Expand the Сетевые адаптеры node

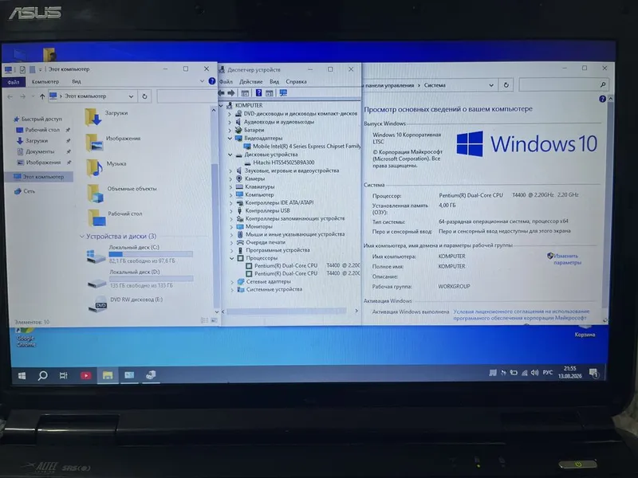pyautogui.click(x=232, y=282)
